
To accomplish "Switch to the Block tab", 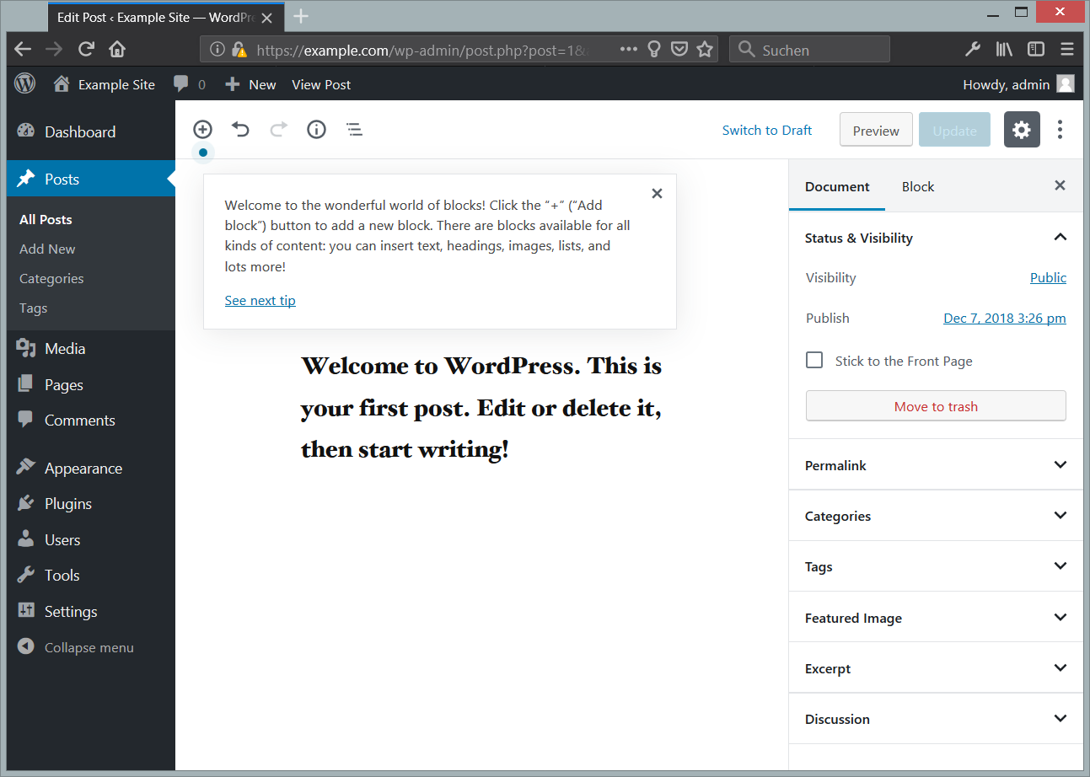I will tap(917, 187).
